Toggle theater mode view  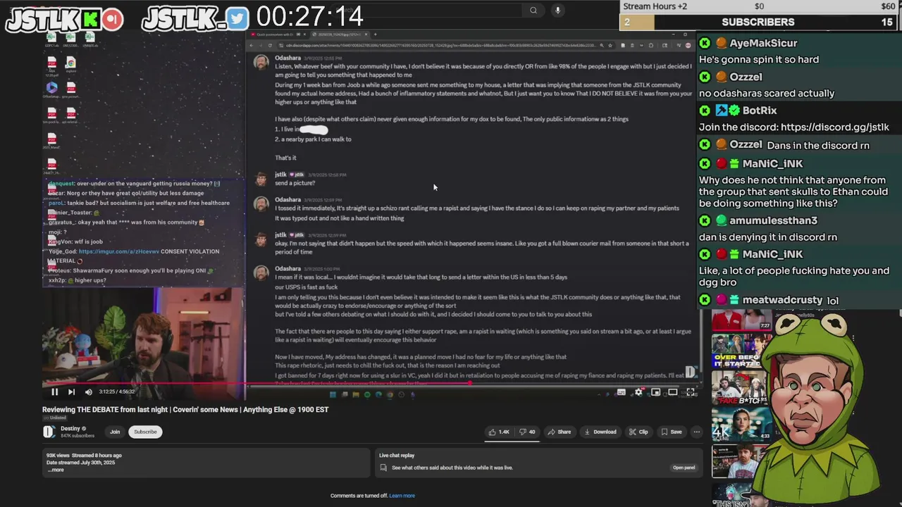coord(673,392)
